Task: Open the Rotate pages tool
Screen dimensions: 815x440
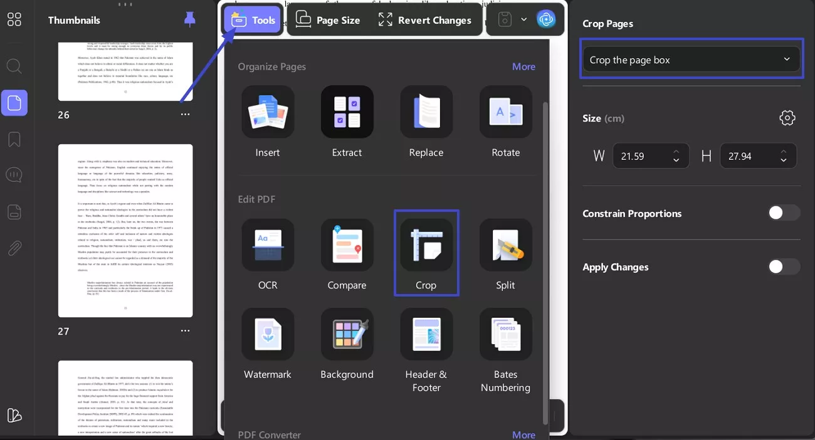Action: (x=505, y=122)
